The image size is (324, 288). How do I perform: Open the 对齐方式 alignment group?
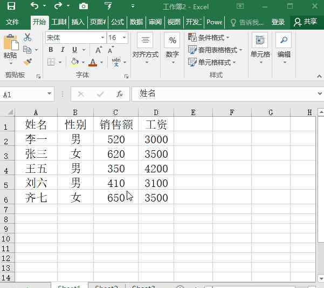point(146,49)
